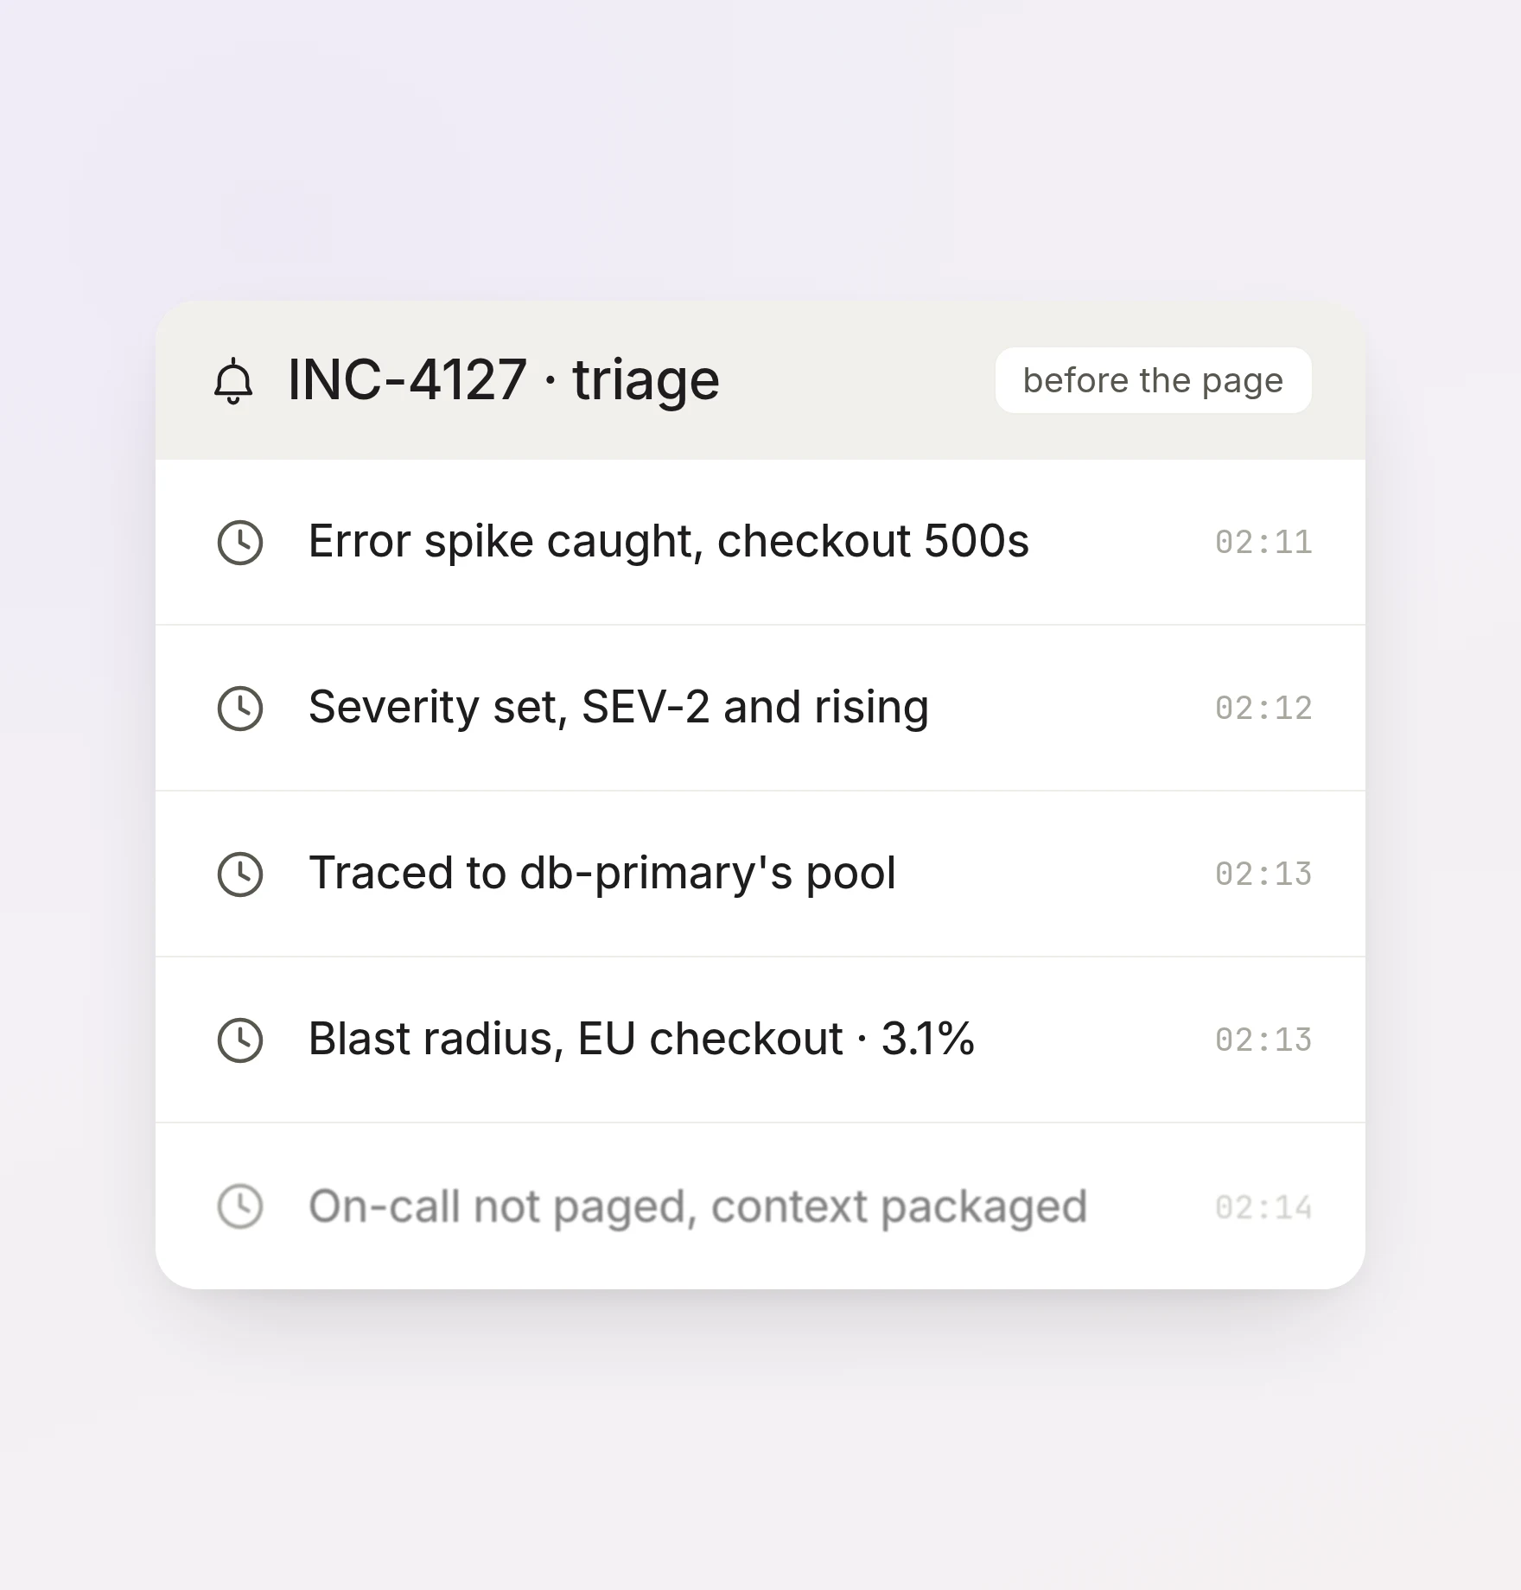The image size is (1521, 1590).
Task: Click the clock icon for On-call not paged
Action: point(239,1206)
